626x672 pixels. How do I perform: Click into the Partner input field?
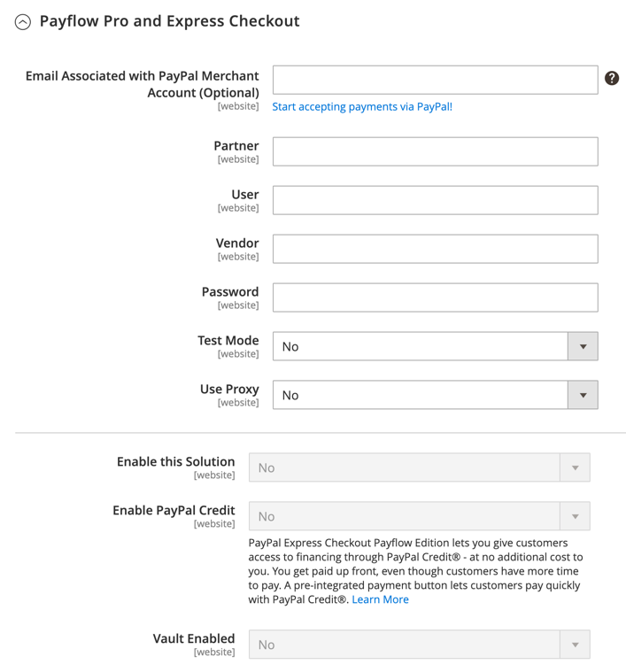435,151
